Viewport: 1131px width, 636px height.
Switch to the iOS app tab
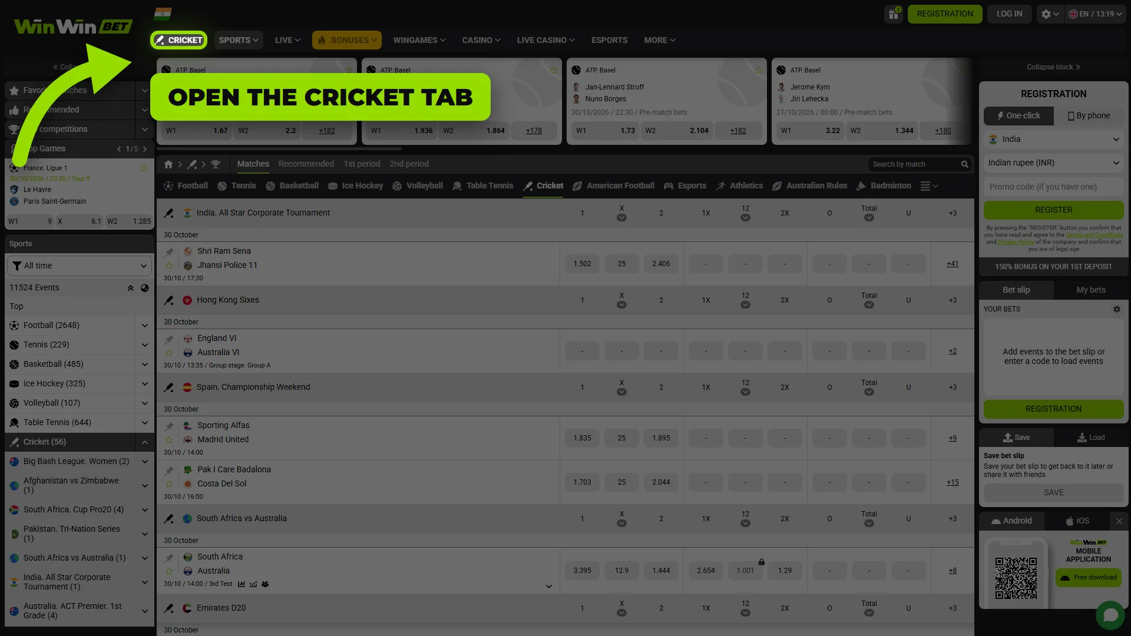(x=1077, y=521)
